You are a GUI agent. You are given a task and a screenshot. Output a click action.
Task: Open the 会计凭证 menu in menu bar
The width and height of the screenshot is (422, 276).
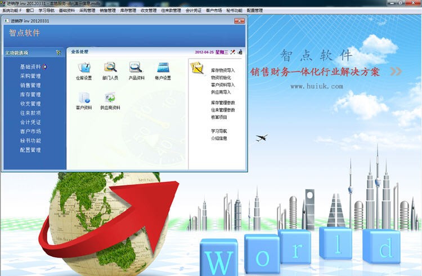[193, 11]
